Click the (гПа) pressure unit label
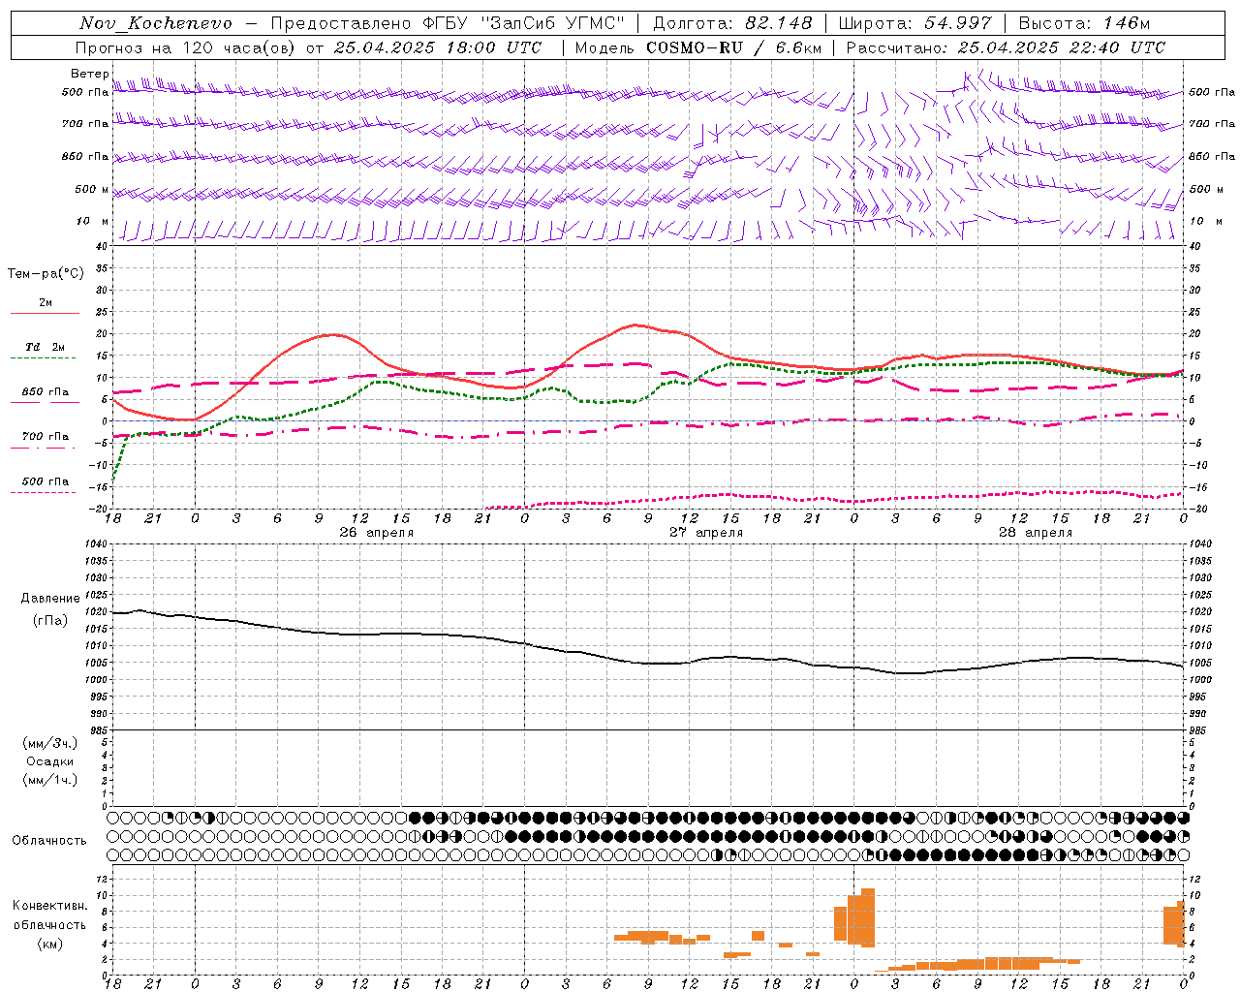Screen dimensions: 1240x992 pos(50,621)
